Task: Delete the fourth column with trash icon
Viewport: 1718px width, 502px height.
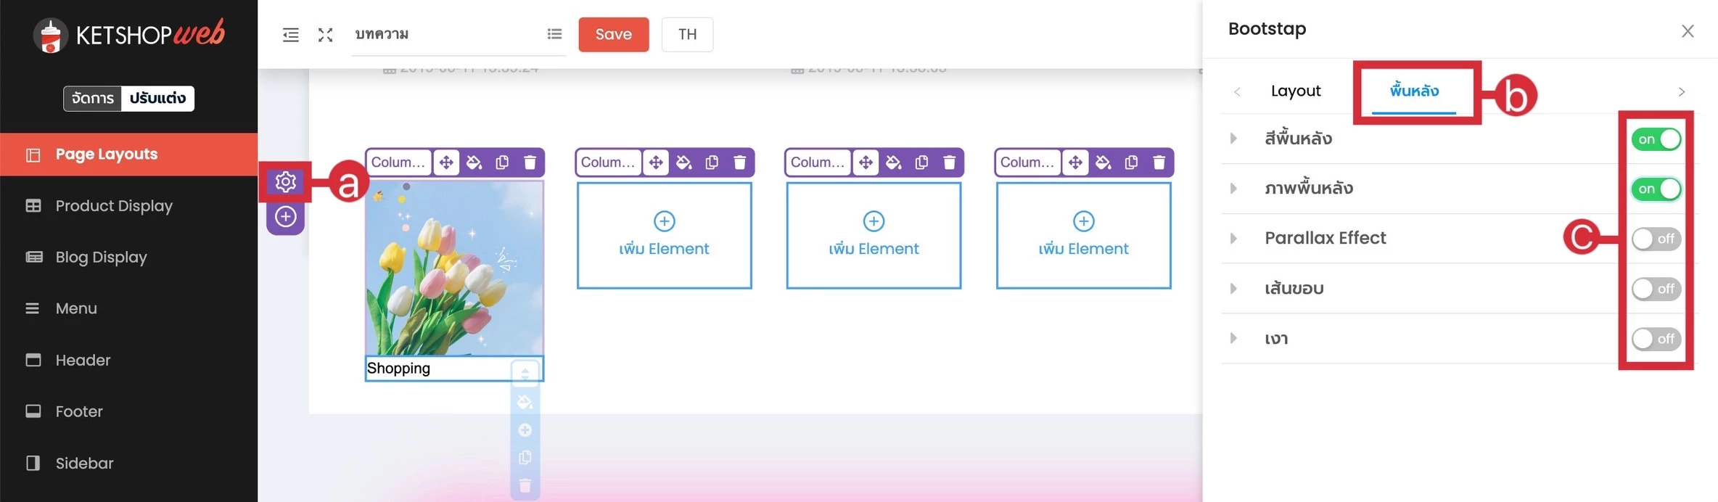Action: (1159, 162)
